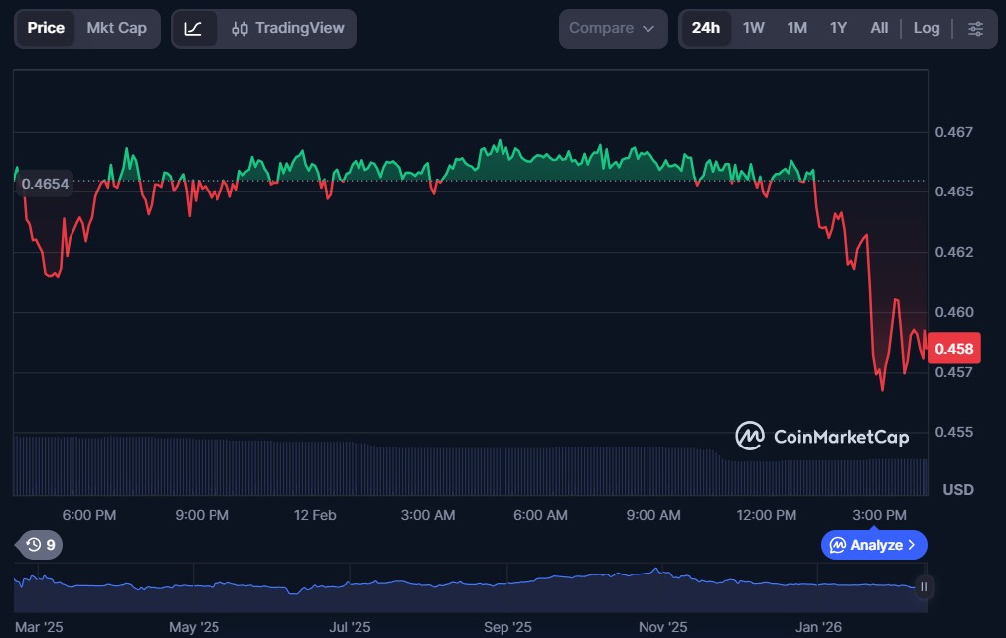
Task: Switch chart to Mkt Cap view
Action: point(116,29)
